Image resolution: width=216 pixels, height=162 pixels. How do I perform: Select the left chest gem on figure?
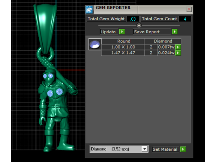(x=50, y=94)
